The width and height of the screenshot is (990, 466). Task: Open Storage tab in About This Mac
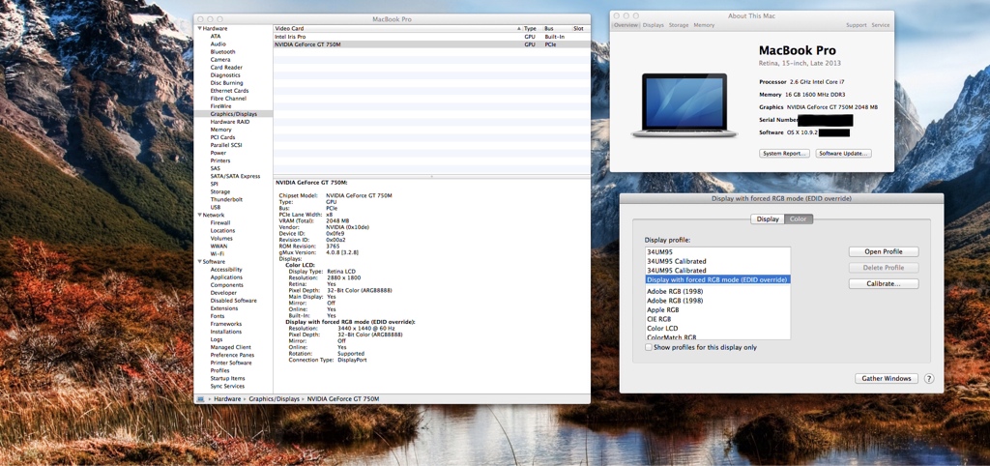679,25
